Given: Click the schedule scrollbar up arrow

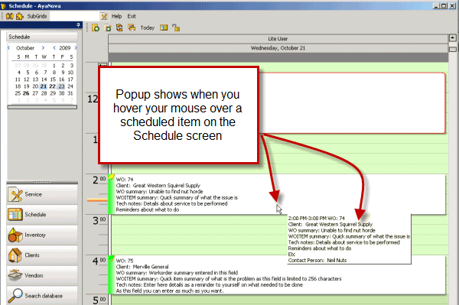Looking at the screenshot, I should tap(453, 37).
